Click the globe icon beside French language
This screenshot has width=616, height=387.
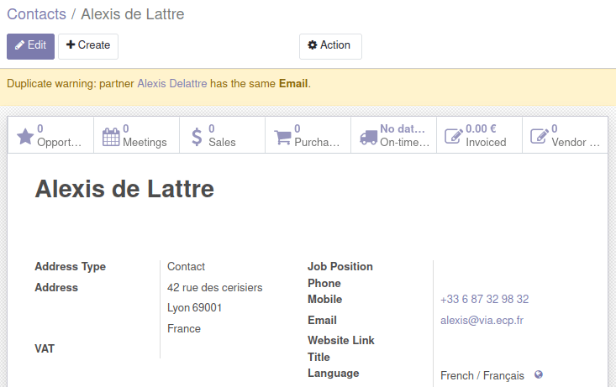click(539, 375)
